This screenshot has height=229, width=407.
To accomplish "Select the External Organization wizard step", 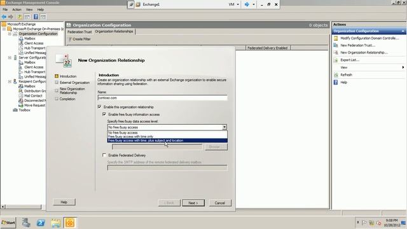I will 74,83.
